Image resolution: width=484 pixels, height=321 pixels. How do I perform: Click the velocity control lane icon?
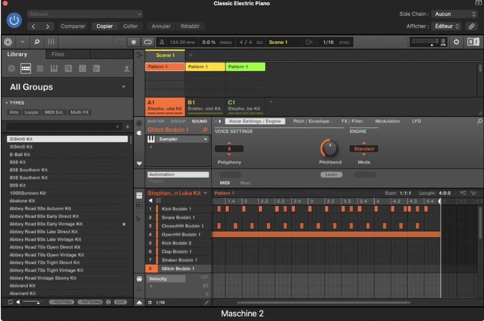coord(139,278)
